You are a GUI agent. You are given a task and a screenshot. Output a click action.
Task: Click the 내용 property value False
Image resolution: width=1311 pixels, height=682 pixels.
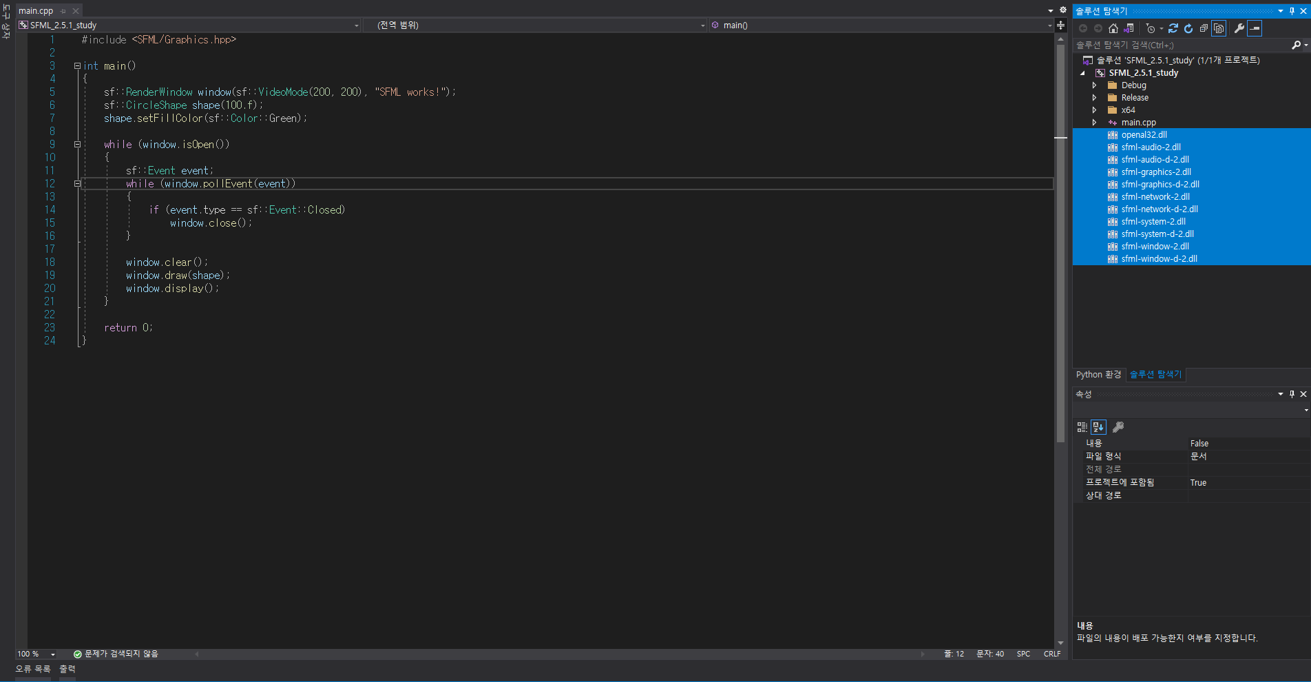click(1199, 444)
